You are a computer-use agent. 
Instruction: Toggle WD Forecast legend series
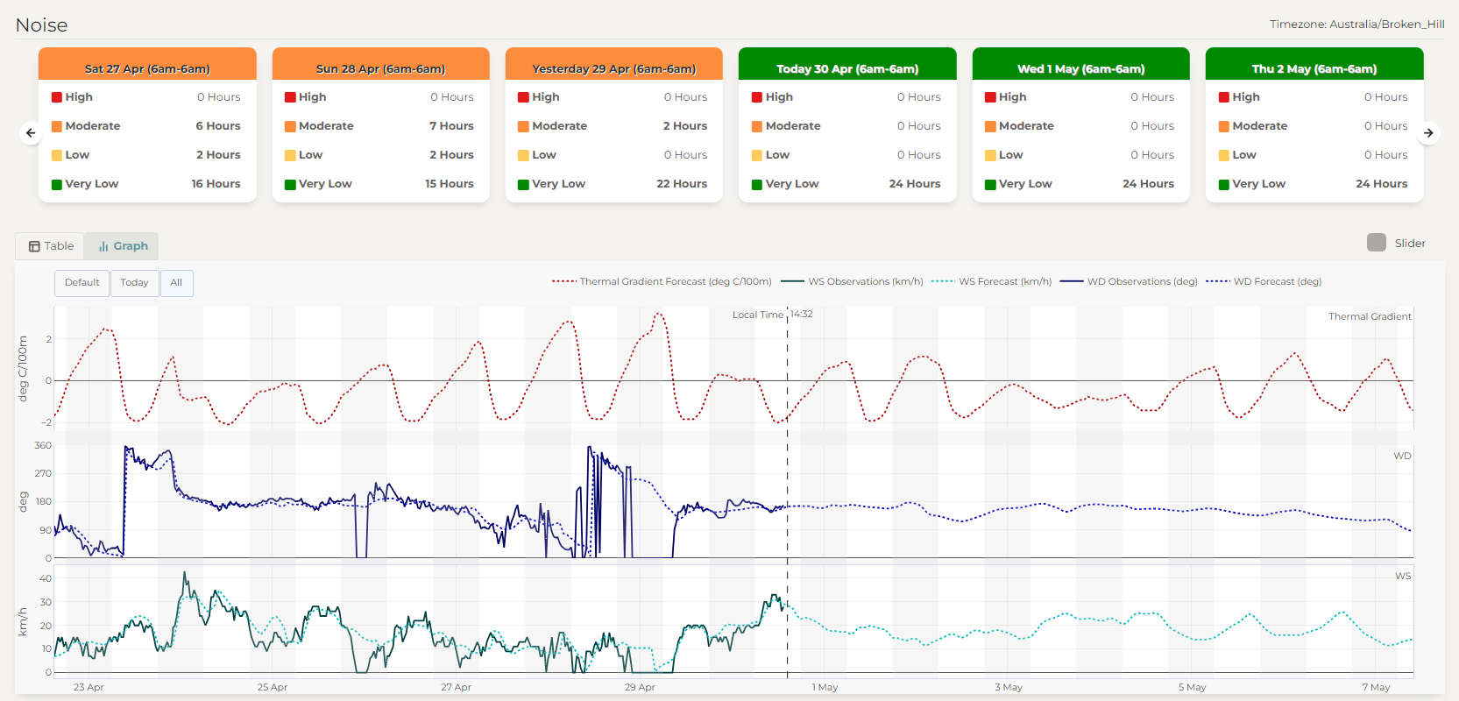tap(1264, 281)
